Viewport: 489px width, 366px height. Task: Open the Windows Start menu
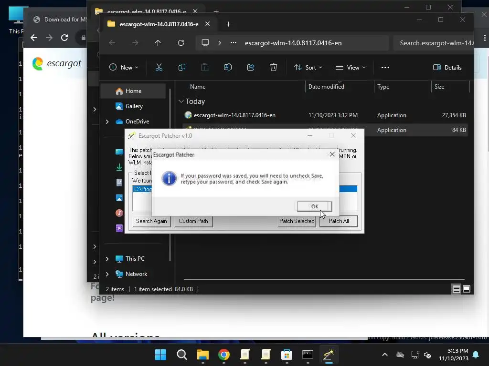tap(161, 355)
